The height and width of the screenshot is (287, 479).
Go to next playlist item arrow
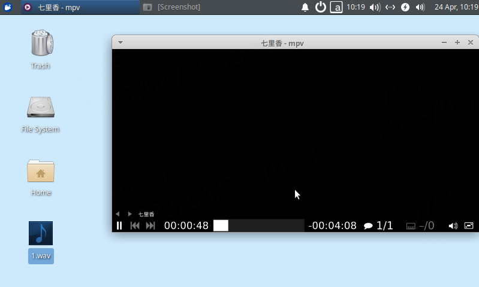coord(129,214)
